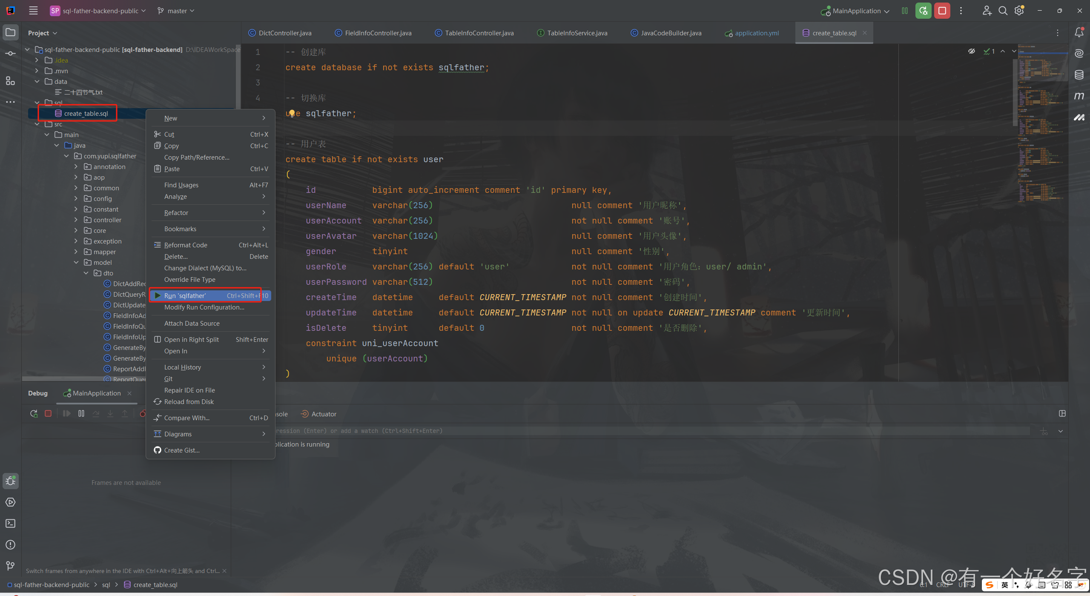Open the Database tool window
1090x596 pixels.
(x=1079, y=75)
